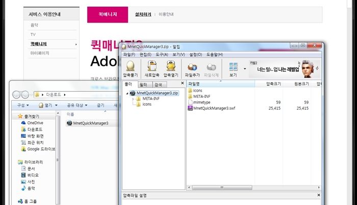The width and height of the screenshot is (357, 205).
Task: Select the META-INF folder in file list
Action: point(202,96)
